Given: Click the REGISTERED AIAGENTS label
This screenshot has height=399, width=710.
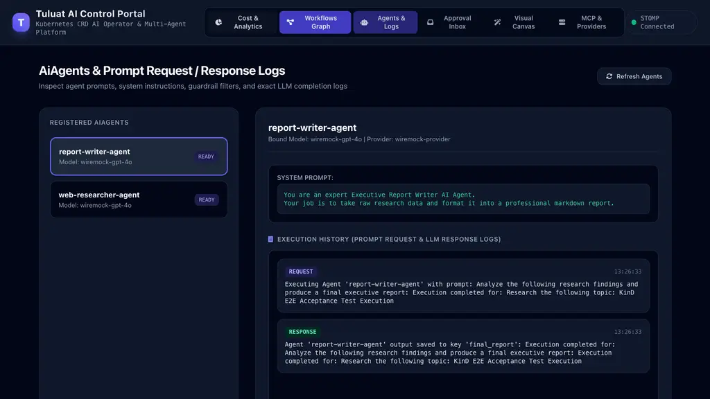Looking at the screenshot, I should [x=89, y=123].
